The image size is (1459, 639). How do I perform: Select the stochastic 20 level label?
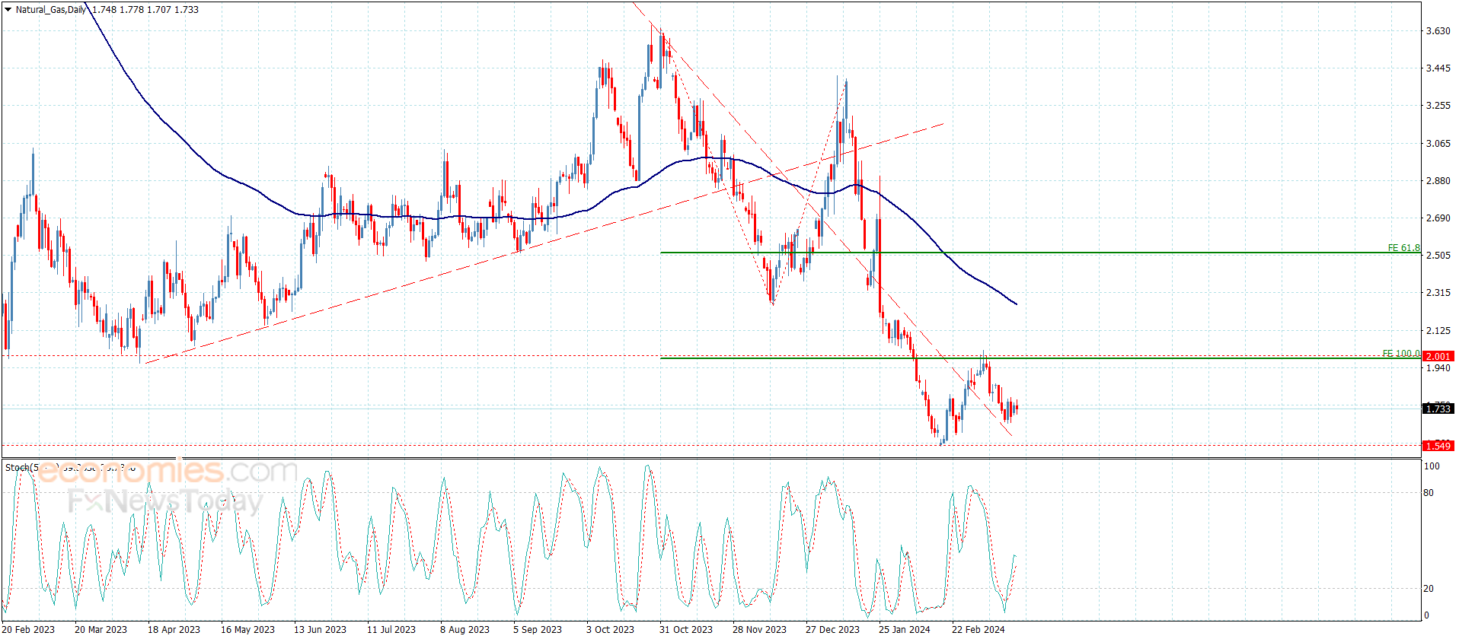1429,589
